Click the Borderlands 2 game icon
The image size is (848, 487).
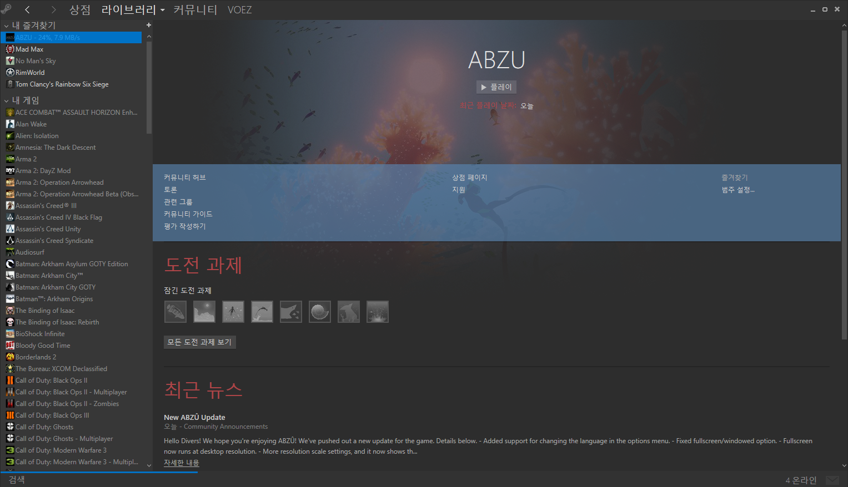[x=10, y=357]
